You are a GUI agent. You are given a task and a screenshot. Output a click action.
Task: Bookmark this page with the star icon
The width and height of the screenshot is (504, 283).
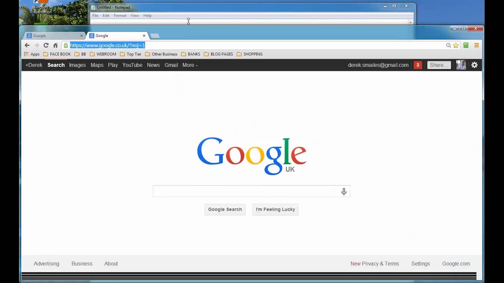click(x=456, y=45)
